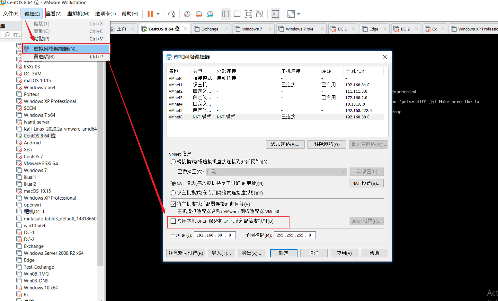Screen dimensions: 498x301
Task: Suspend the virtual machine
Action: point(150,14)
